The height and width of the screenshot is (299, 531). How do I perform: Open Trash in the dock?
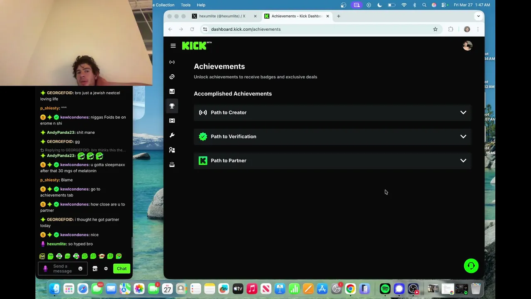pyautogui.click(x=475, y=289)
